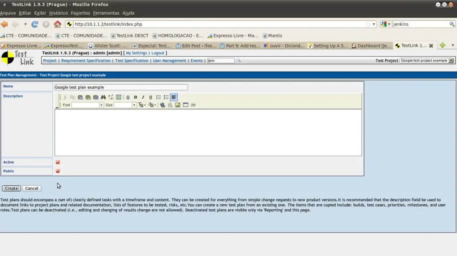Switch to the Dashboard Jenkins tab

pos(371,46)
